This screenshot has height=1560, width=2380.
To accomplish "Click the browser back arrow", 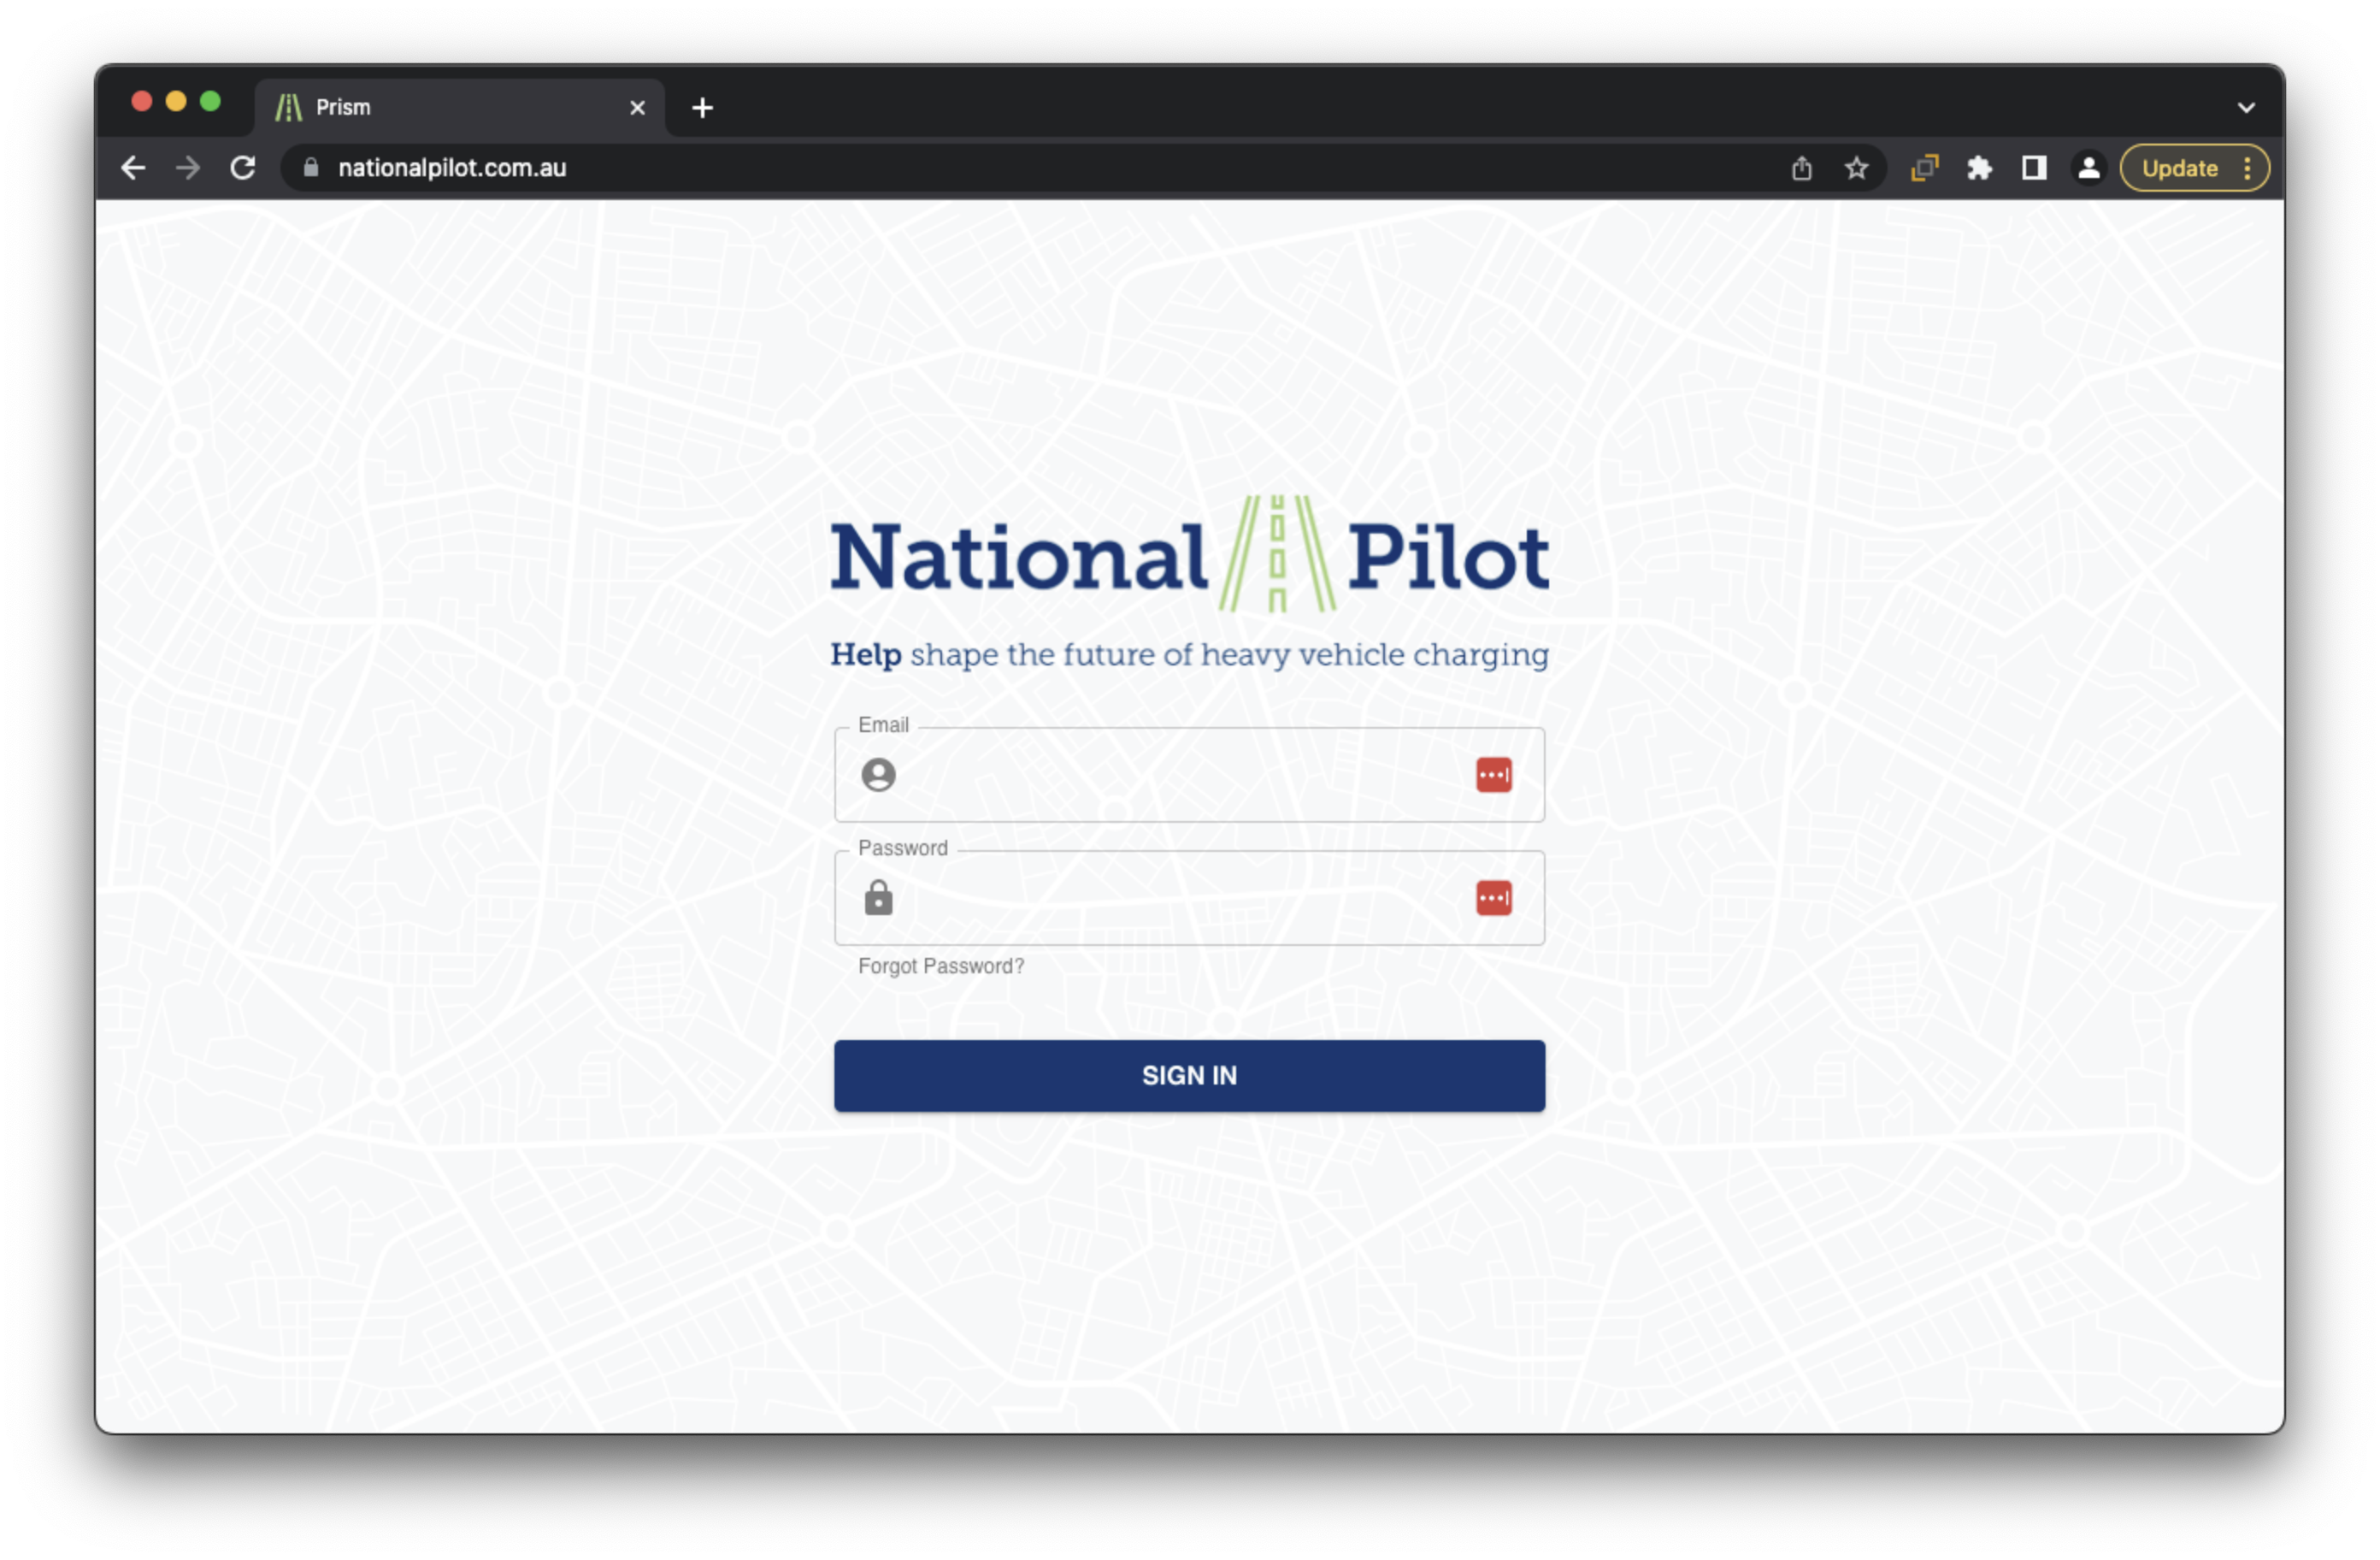I will tap(133, 168).
